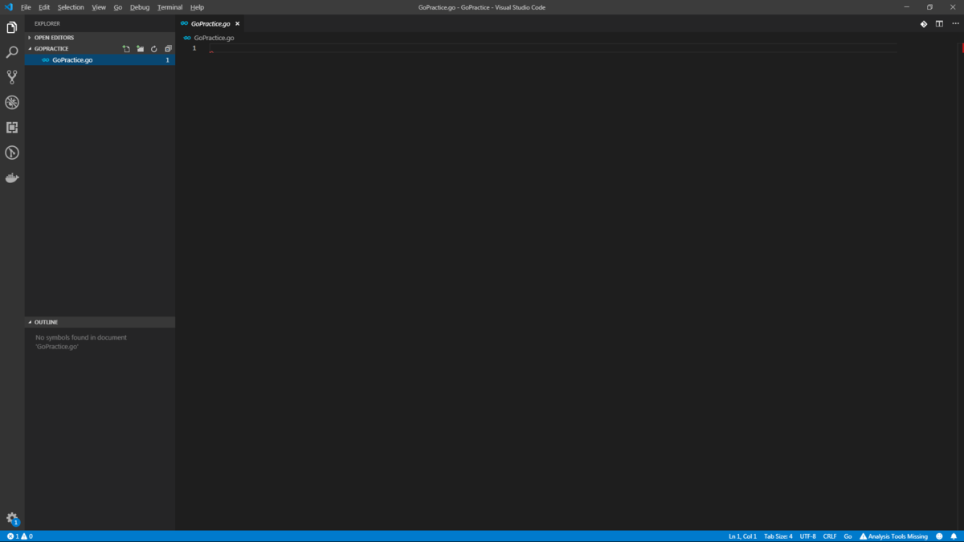Open the Docker whale view
964x542 pixels.
click(x=12, y=178)
